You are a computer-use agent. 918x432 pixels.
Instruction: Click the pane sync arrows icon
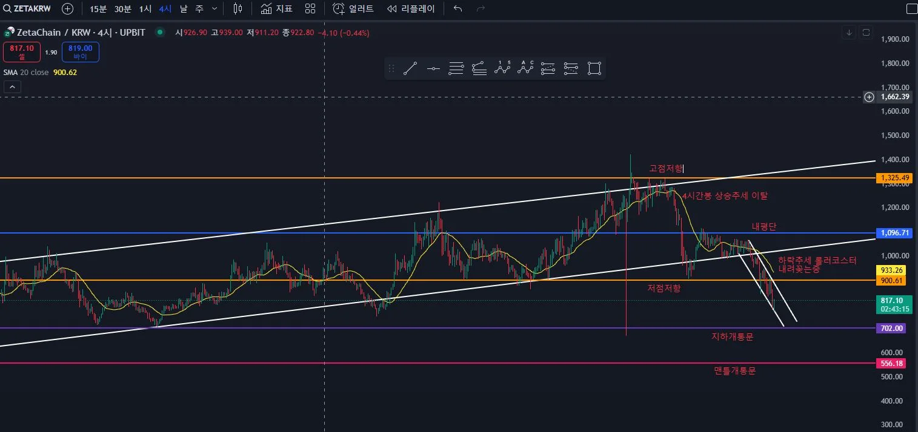pos(866,32)
